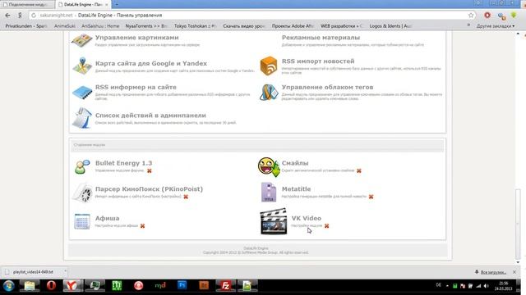Open the NyaaTorrents bookmark

(146, 26)
